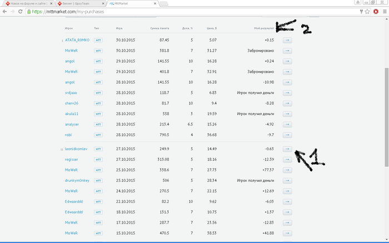Open arrow button for leonidkomlev row

(x=287, y=149)
